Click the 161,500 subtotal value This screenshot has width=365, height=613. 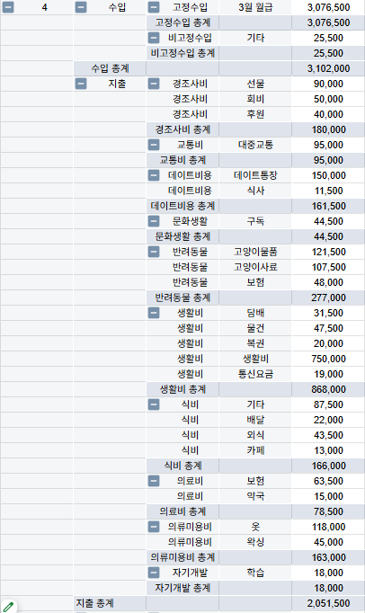click(328, 206)
